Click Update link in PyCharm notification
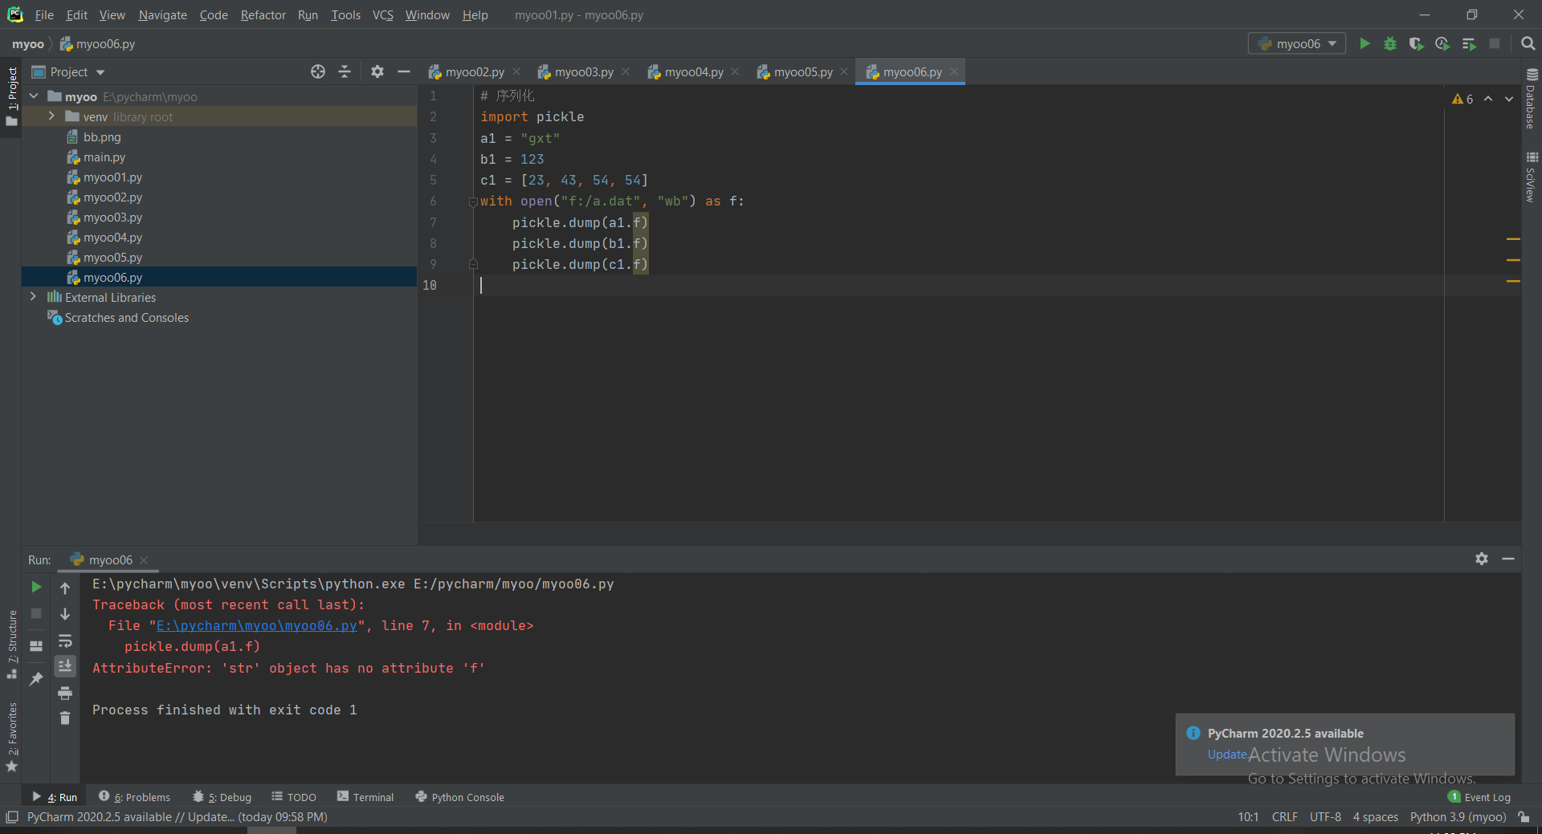 [x=1227, y=755]
